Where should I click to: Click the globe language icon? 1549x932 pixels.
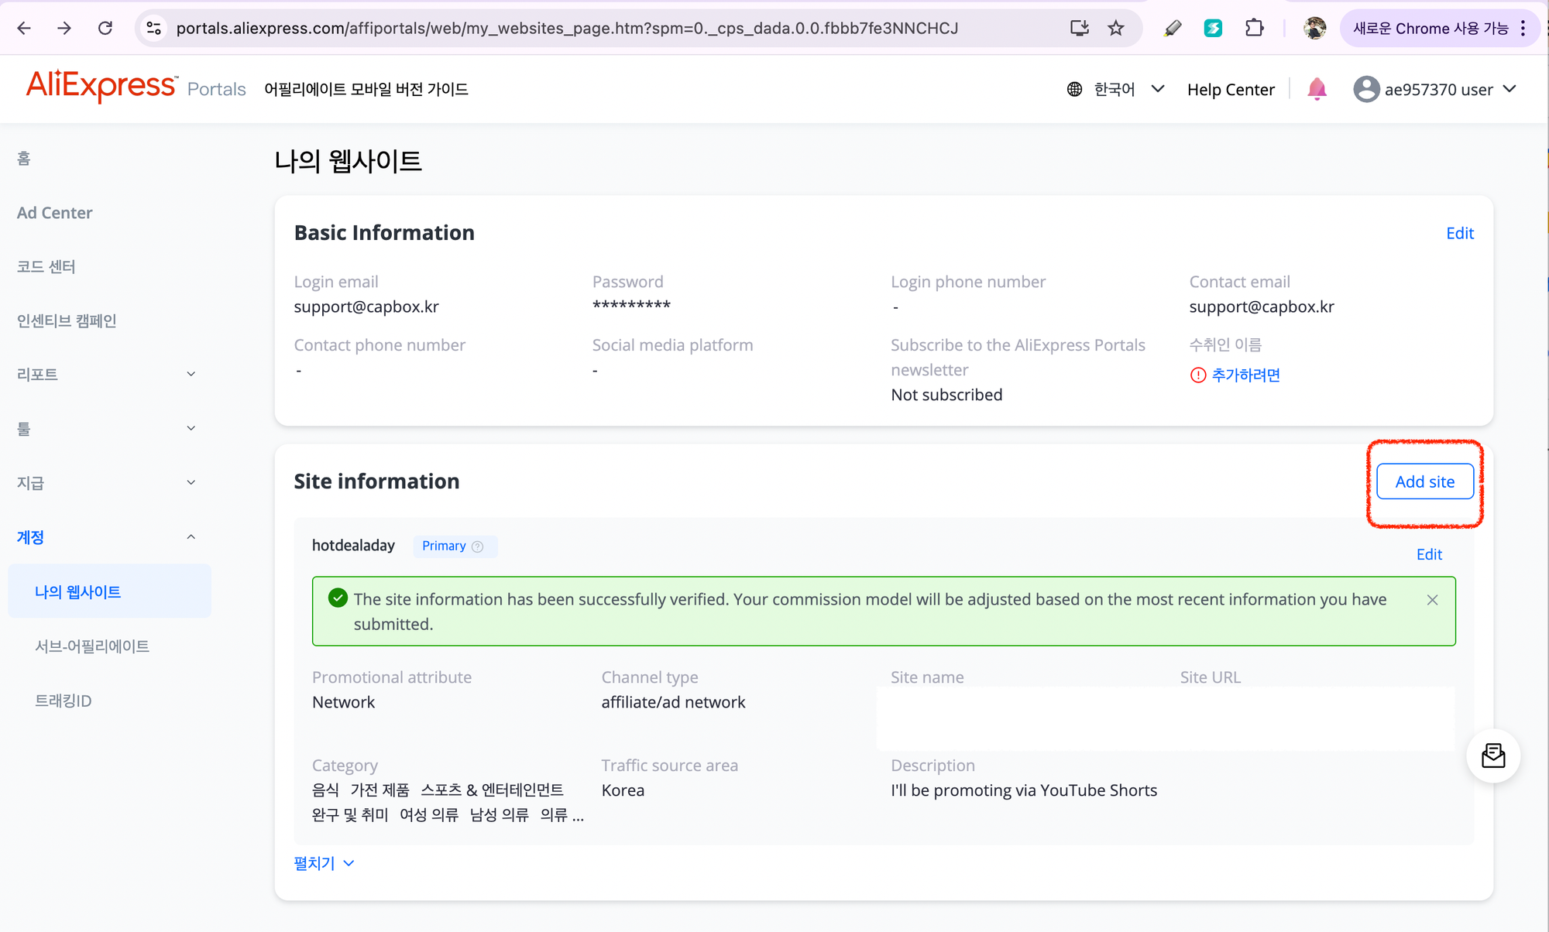(1074, 90)
